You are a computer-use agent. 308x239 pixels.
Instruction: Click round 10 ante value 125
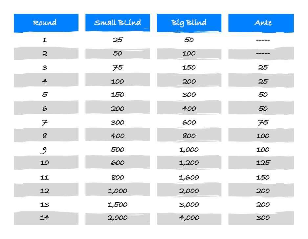(x=263, y=163)
